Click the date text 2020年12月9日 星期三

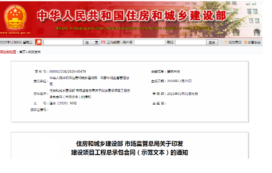pos(16,42)
